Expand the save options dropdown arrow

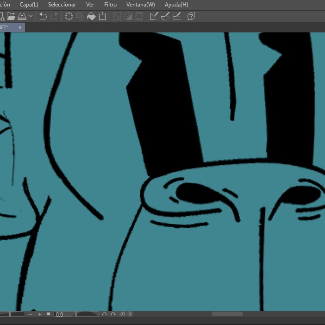(x=31, y=16)
